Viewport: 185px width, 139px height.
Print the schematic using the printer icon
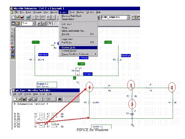click(x=28, y=17)
